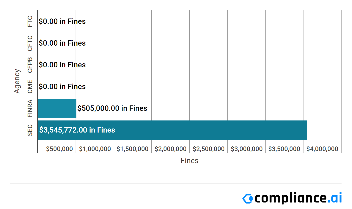The height and width of the screenshot is (209, 352).
Task: Click the $500,000 axis tick label
Action: pyautogui.click(x=60, y=149)
